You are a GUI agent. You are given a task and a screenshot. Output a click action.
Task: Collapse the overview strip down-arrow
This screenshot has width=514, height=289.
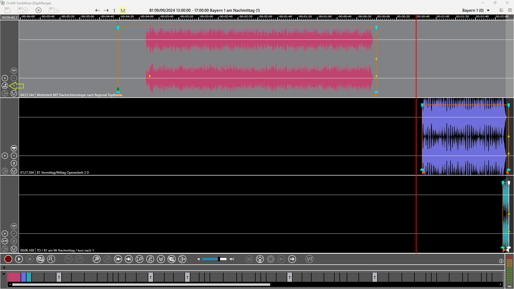(4, 274)
